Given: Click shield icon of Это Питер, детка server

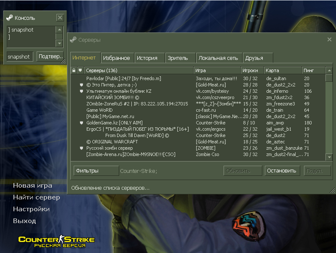Looking at the screenshot, I should click(x=81, y=85).
